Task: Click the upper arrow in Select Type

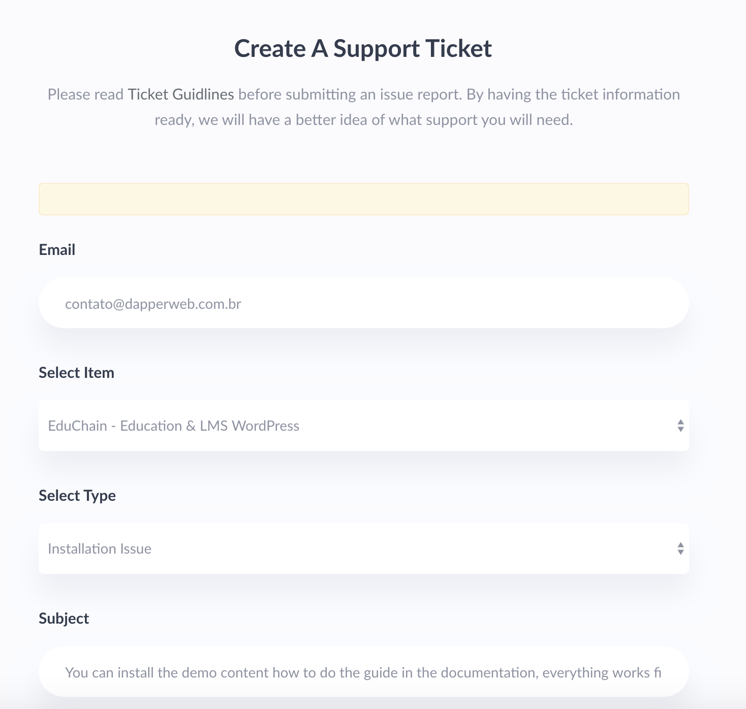Action: click(x=680, y=544)
